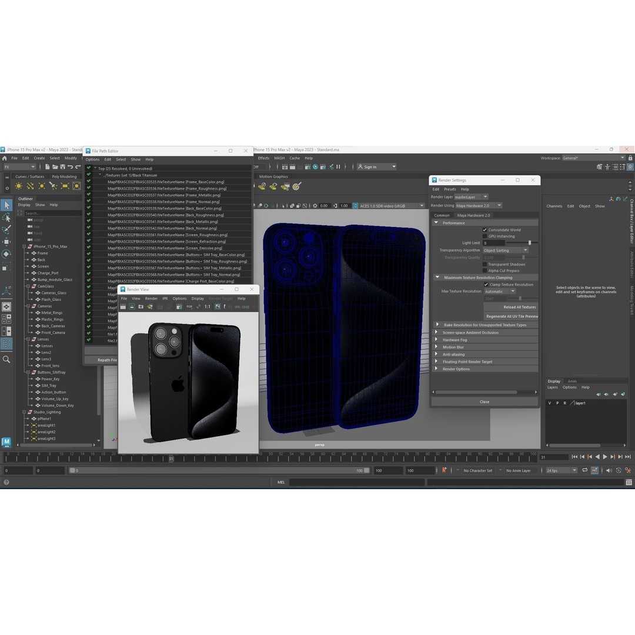
Task: Click frame 31 marker on the time slider
Action: coord(171,459)
